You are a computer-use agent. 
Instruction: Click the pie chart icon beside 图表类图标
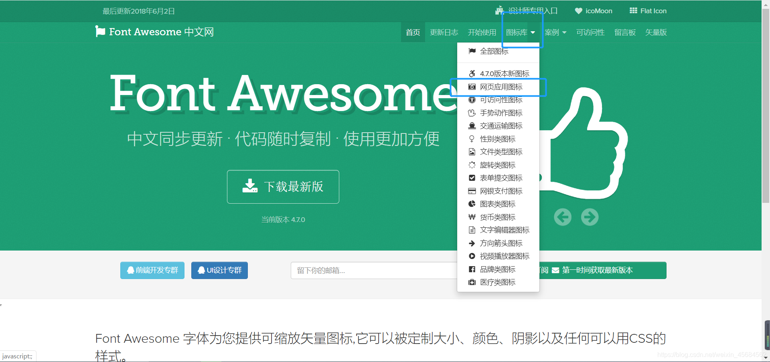coord(472,204)
